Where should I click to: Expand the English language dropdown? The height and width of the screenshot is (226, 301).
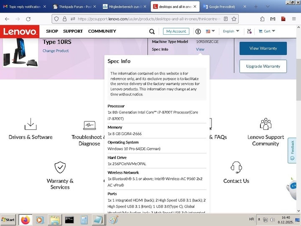pyautogui.click(x=231, y=31)
